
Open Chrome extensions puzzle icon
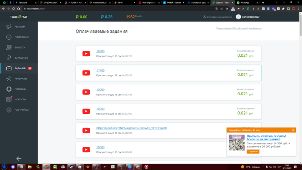283,9
